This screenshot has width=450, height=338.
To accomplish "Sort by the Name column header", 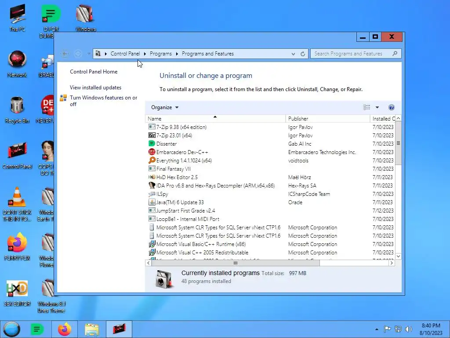I will 215,119.
